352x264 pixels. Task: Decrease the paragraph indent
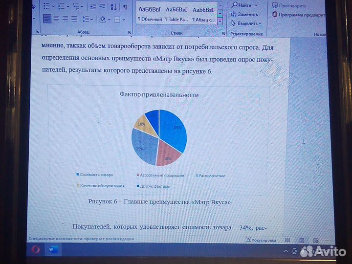(x=93, y=7)
